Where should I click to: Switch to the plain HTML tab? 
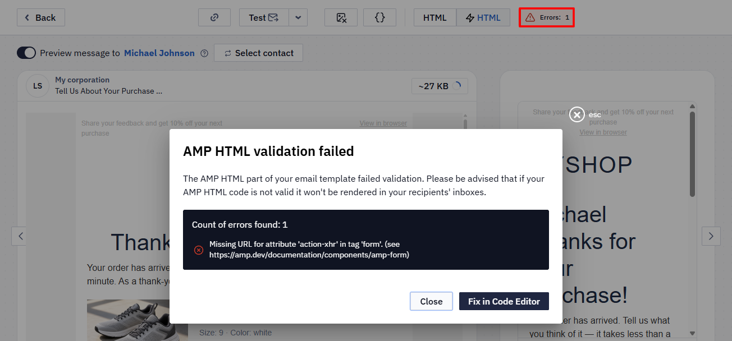pyautogui.click(x=435, y=17)
